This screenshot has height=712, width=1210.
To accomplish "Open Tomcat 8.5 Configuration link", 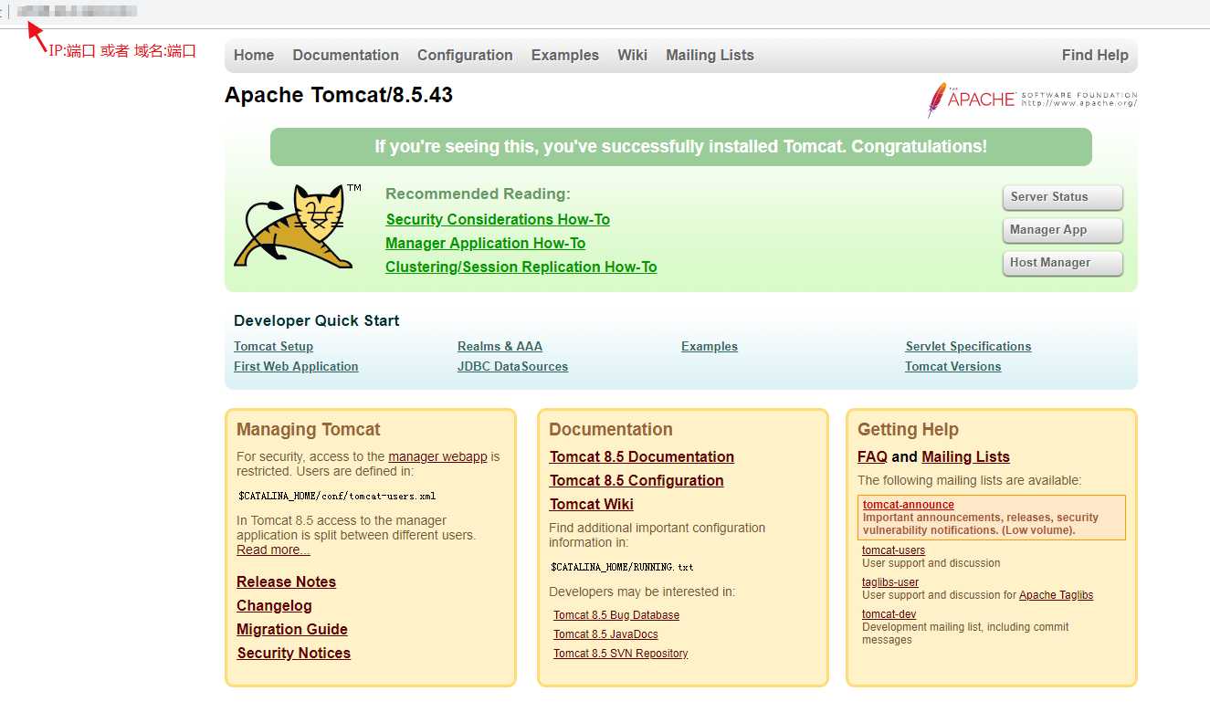I will coord(636,480).
